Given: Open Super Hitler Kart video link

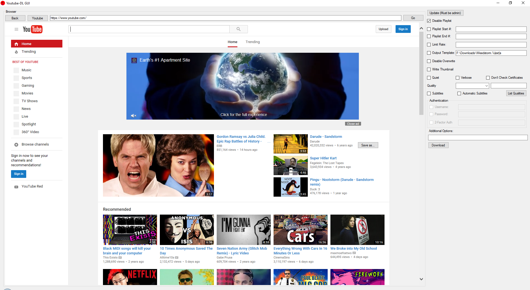Looking at the screenshot, I should tap(323, 158).
